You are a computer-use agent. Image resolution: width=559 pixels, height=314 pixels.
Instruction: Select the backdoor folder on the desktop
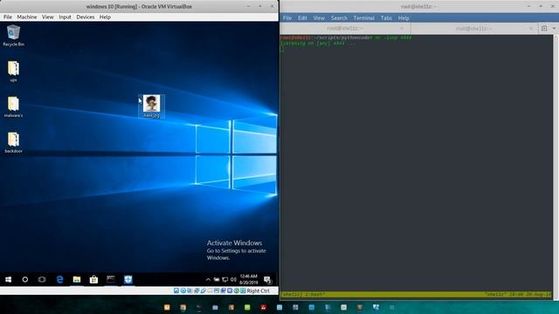(13, 142)
